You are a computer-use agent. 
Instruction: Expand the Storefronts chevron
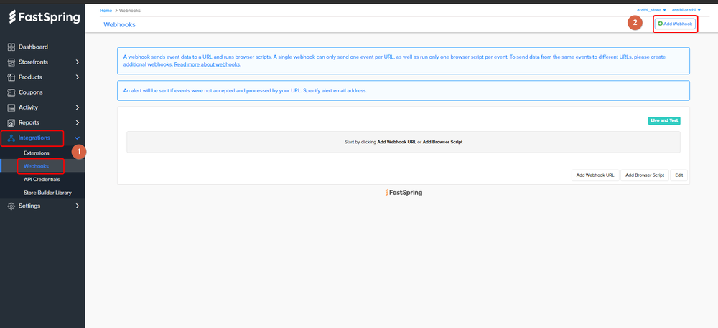coord(77,62)
